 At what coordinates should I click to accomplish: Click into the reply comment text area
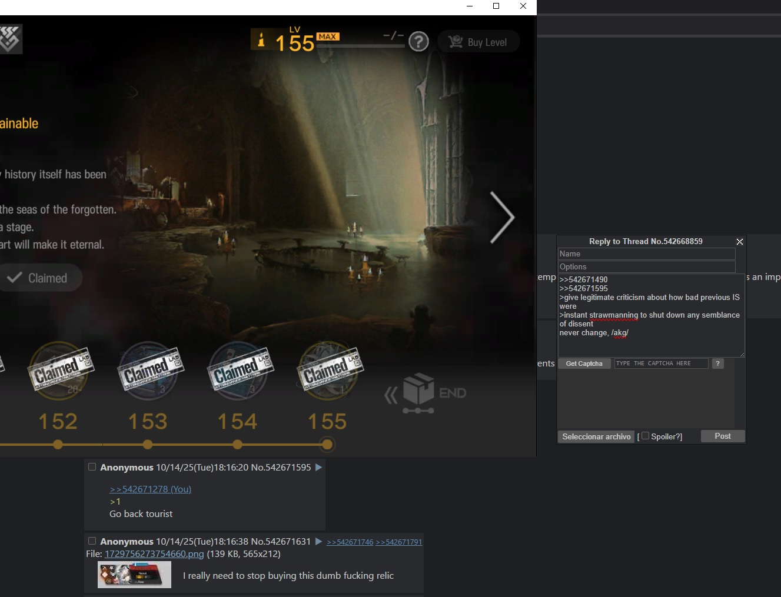[651, 315]
